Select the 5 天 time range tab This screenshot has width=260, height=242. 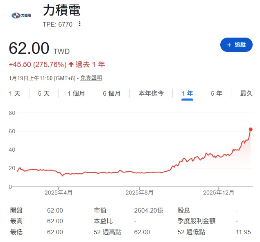tap(44, 93)
